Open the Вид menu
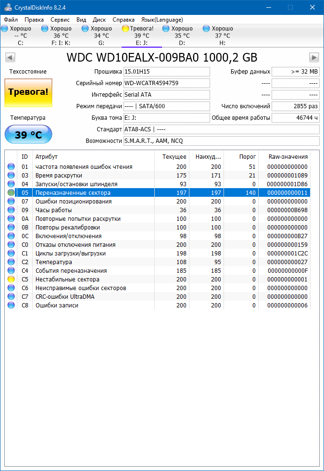The width and height of the screenshot is (324, 471). pyautogui.click(x=81, y=20)
